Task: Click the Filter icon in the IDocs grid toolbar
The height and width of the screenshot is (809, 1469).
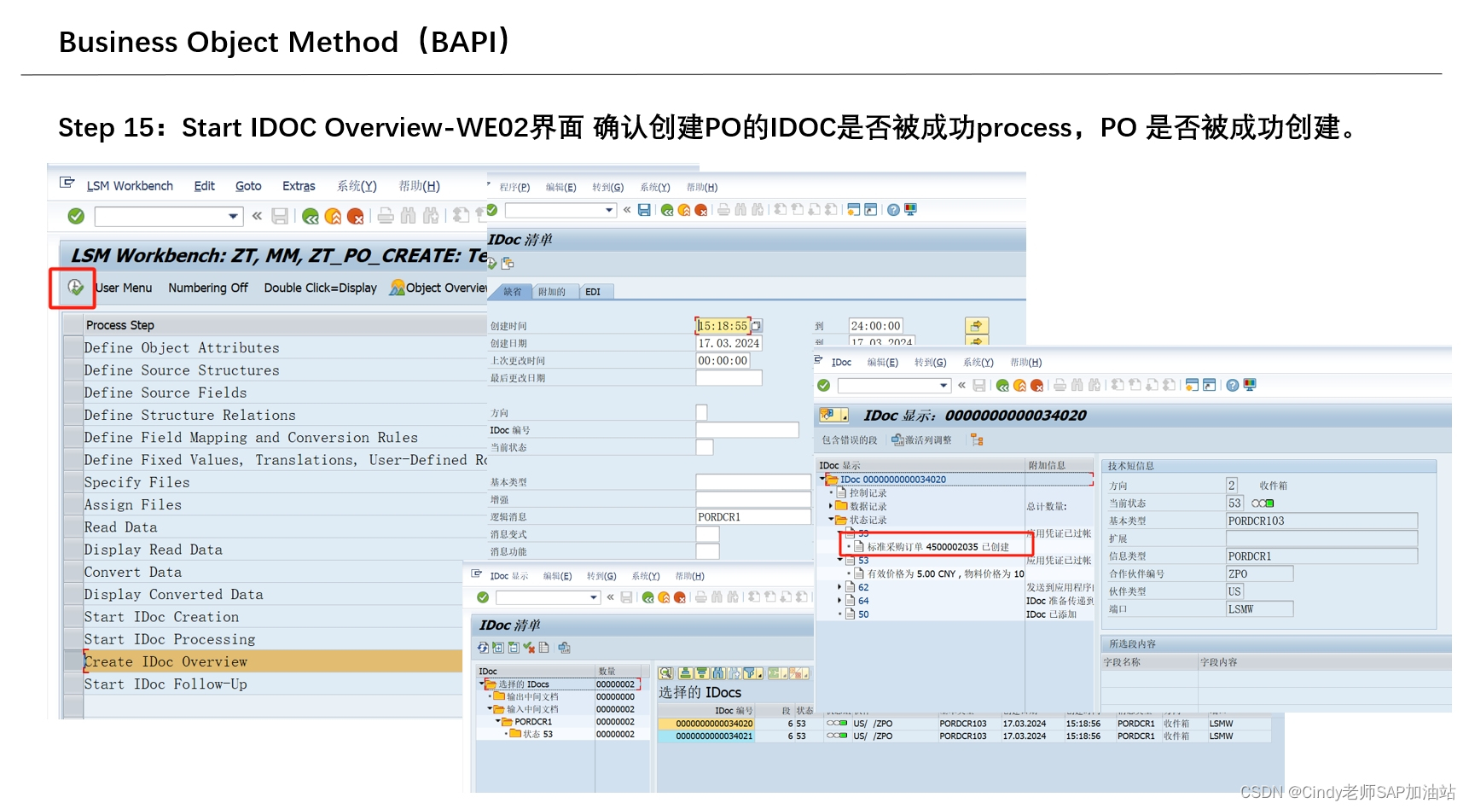Action: (750, 673)
